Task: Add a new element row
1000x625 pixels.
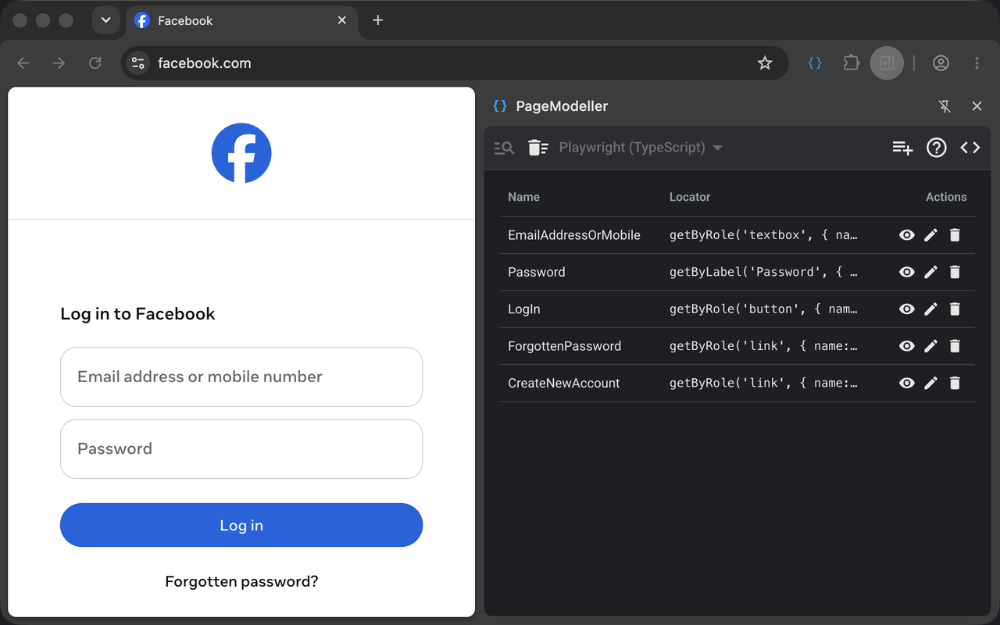Action: [902, 148]
